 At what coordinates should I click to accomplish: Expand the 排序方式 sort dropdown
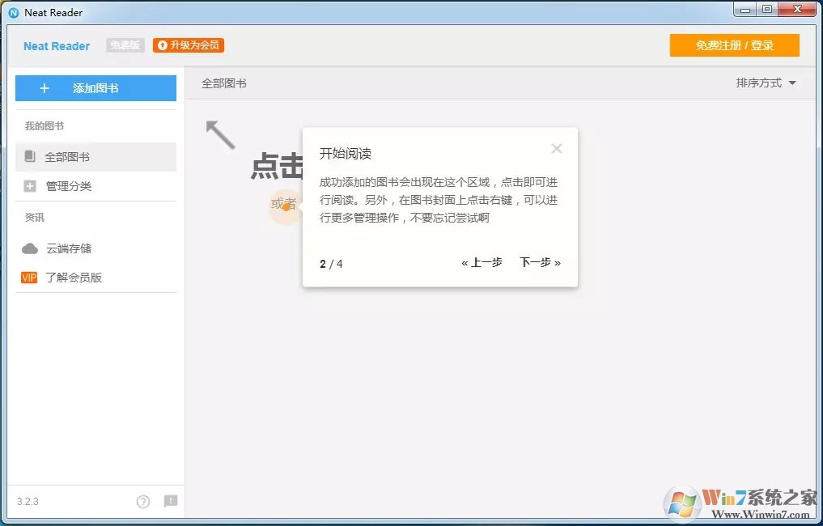pos(766,83)
